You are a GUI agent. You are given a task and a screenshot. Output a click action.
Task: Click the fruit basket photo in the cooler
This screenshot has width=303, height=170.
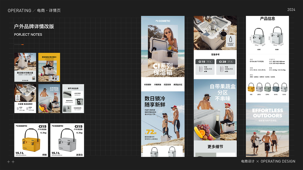click(207, 125)
